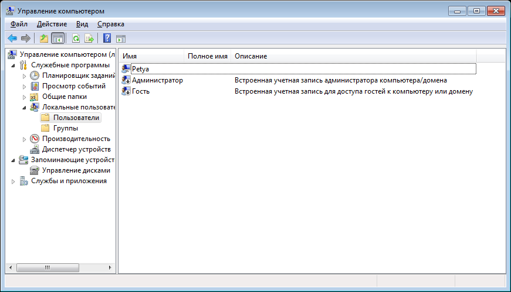Viewport: 511px width, 292px height.
Task: Go back with the blue left arrow
Action: [x=12, y=39]
